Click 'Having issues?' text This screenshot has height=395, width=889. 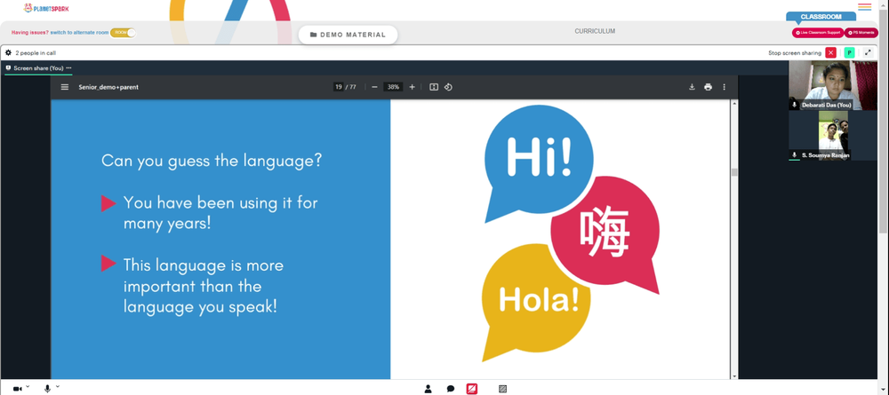(x=29, y=33)
